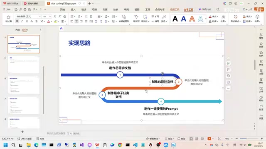The image size is (266, 149).
Task: Expand the text style gallery arrow
Action: (206, 19)
